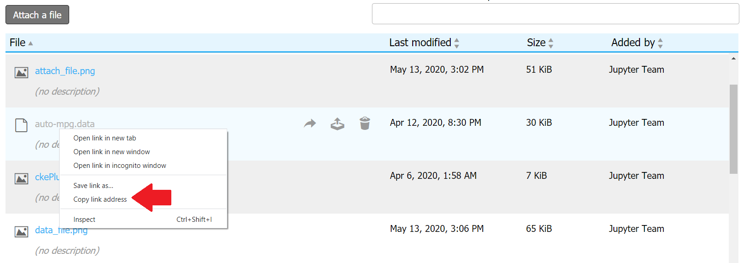Viewport: 743px width, 263px height.
Task: Open the attach_file.png link
Action: tap(65, 71)
